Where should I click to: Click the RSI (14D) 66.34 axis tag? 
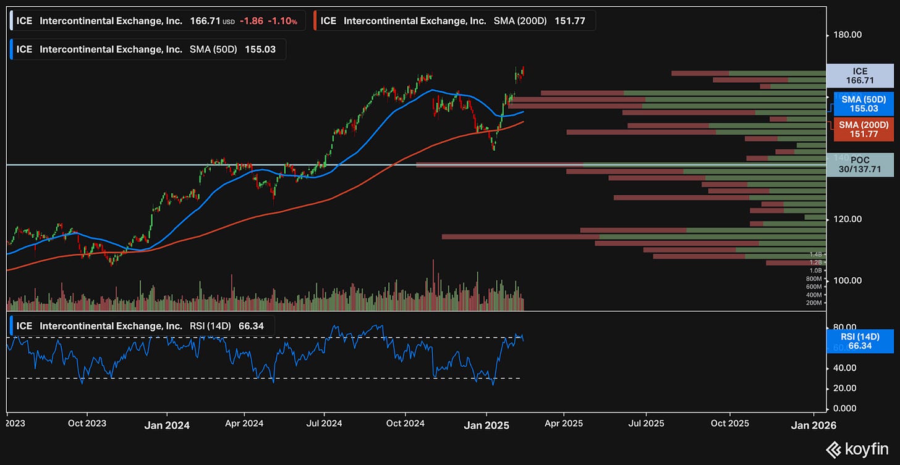coord(860,341)
